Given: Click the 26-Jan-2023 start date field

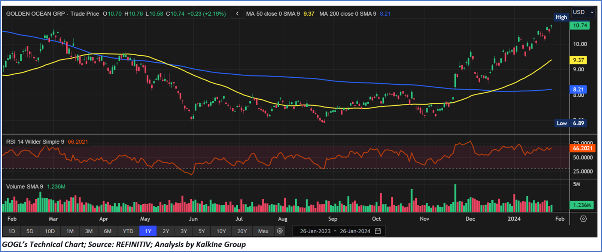Looking at the screenshot, I should coord(315,231).
